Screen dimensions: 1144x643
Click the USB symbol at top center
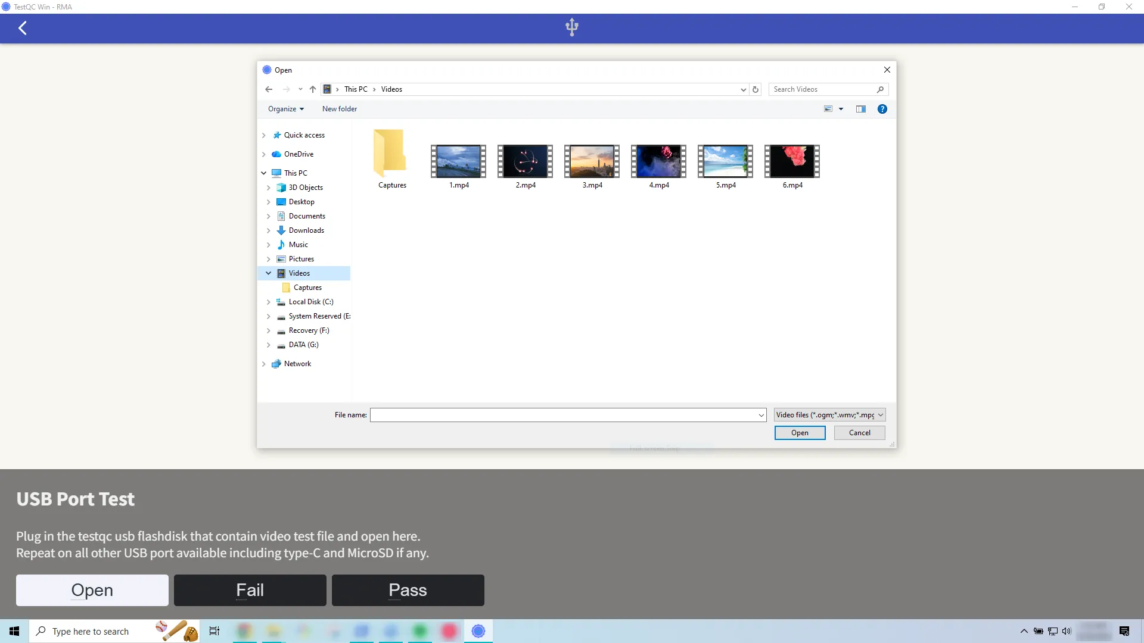572,27
